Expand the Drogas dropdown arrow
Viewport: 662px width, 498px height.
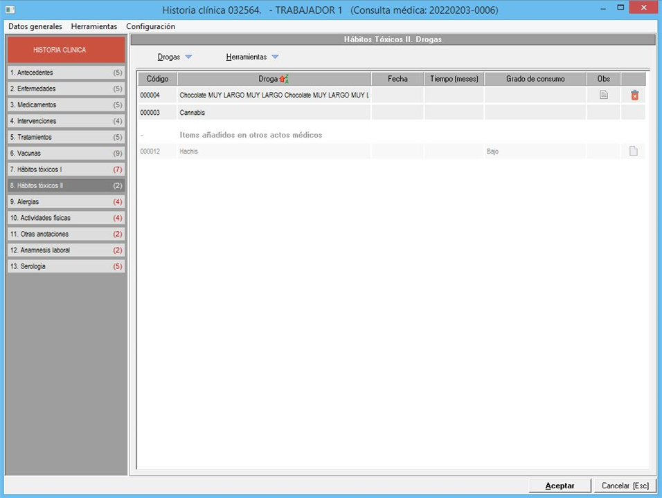188,57
